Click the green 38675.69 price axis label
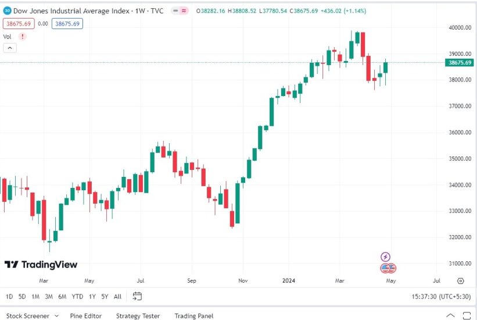Screen dimensions: 477x320 point(460,63)
